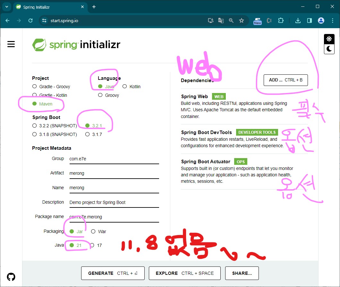Toggle the browser side panel
The height and width of the screenshot is (287, 340).
[x=310, y=21]
